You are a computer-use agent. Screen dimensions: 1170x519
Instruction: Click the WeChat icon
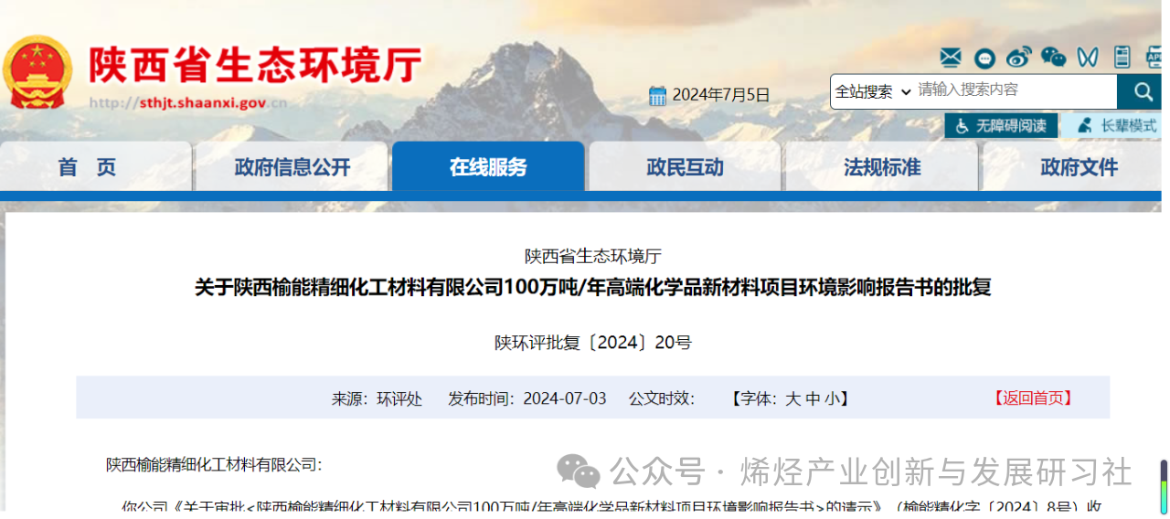coord(1053,58)
